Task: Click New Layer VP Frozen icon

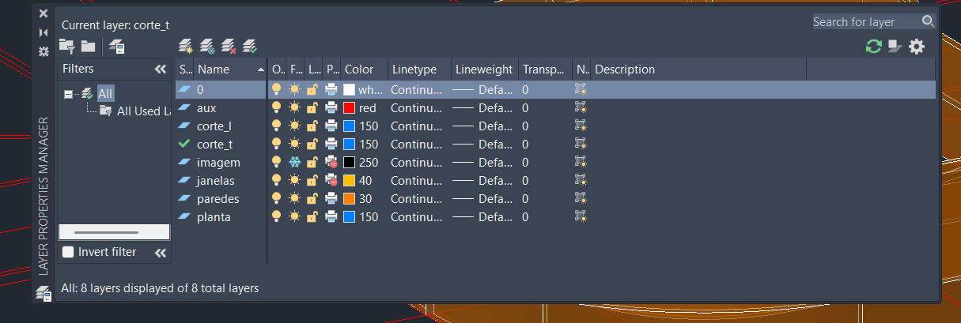Action: [x=207, y=47]
